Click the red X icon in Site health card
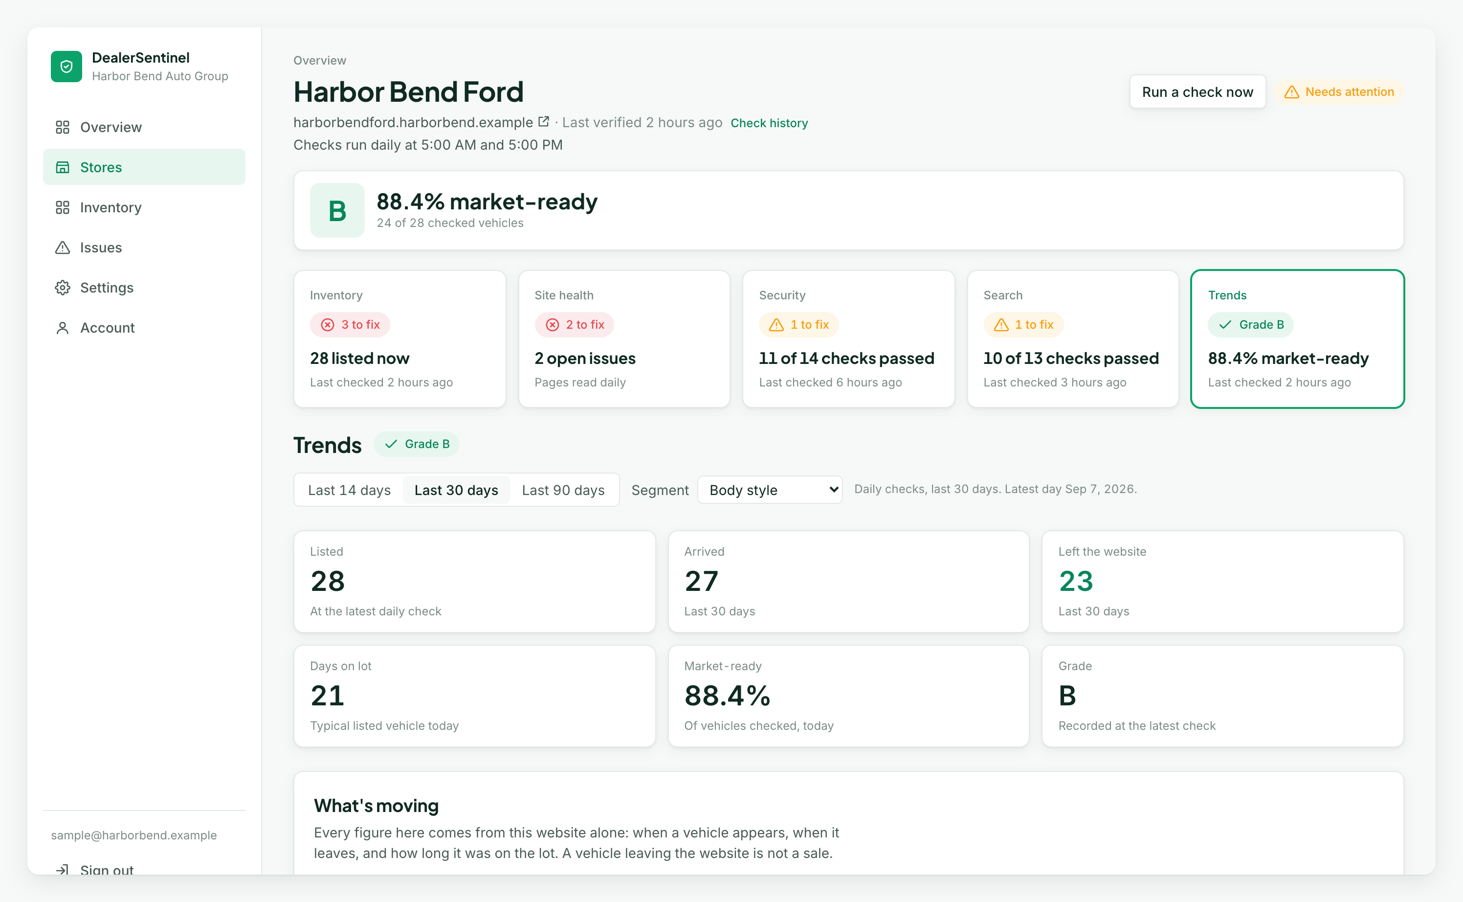Screen dimensions: 1463x902 point(553,324)
